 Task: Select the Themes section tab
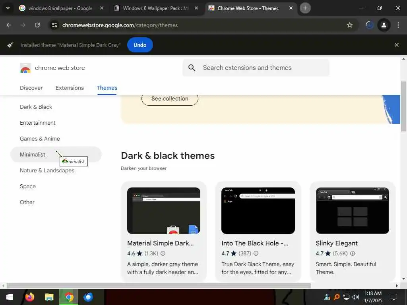pyautogui.click(x=107, y=88)
